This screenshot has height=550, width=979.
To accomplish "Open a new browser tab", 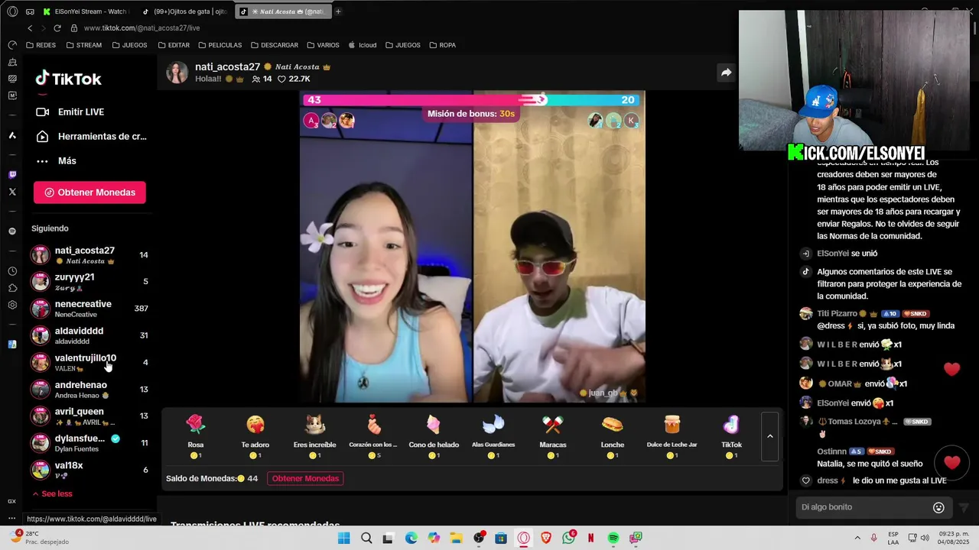I will [338, 11].
